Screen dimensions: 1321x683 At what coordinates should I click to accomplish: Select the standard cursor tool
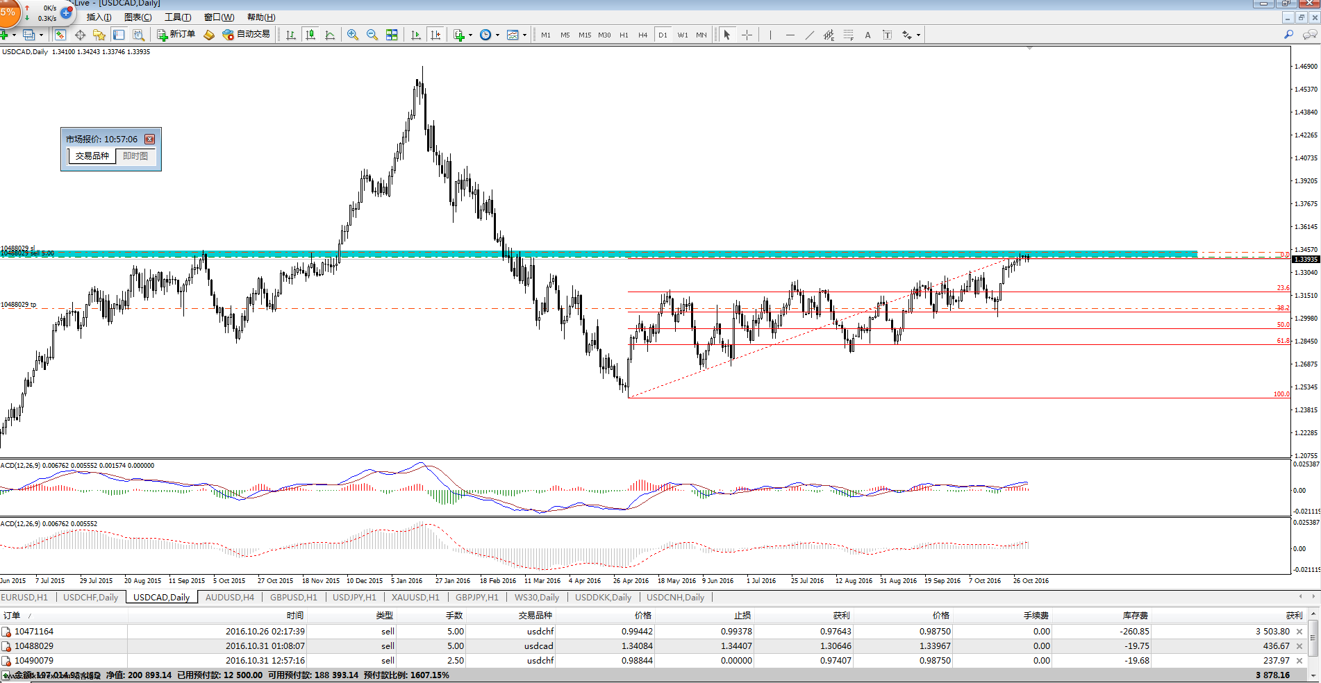coord(727,35)
